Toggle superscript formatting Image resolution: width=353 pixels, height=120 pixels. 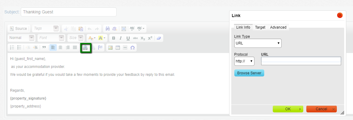coord(150,38)
